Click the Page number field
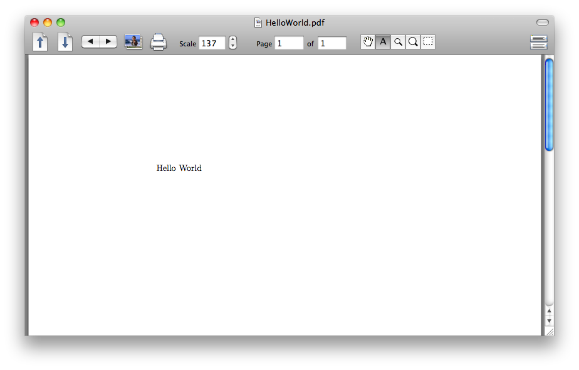579x370 pixels. click(x=289, y=43)
